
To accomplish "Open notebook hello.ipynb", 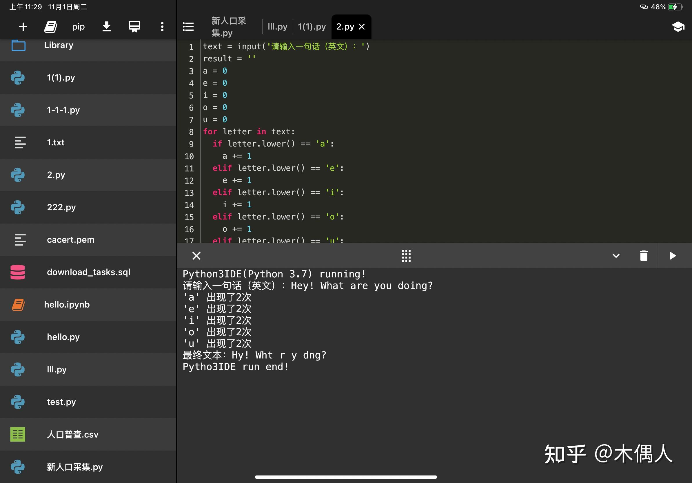I will click(x=88, y=305).
